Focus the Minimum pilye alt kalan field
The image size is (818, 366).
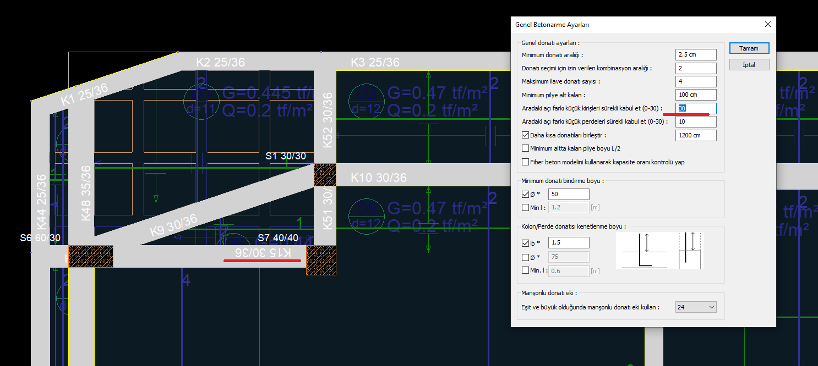tap(696, 95)
